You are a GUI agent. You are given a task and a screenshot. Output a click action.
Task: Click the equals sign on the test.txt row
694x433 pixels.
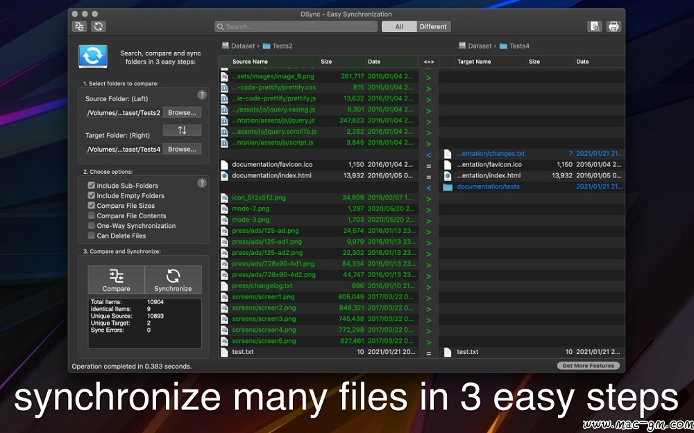(428, 353)
